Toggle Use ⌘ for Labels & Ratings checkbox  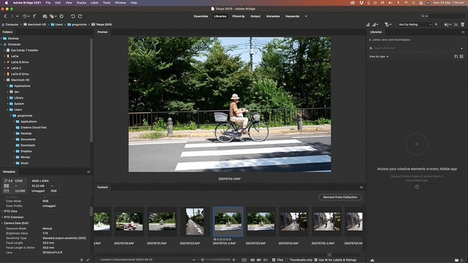(x=316, y=260)
